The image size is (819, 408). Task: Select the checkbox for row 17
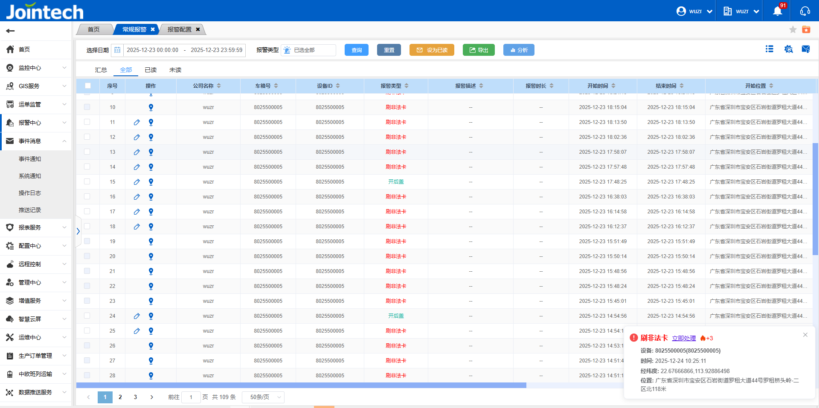click(87, 211)
